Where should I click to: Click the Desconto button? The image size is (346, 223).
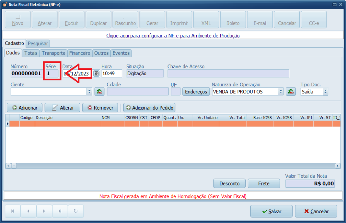pos(229,184)
